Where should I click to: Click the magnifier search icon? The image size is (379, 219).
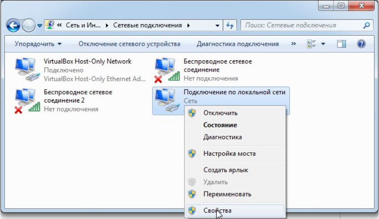[x=367, y=25]
